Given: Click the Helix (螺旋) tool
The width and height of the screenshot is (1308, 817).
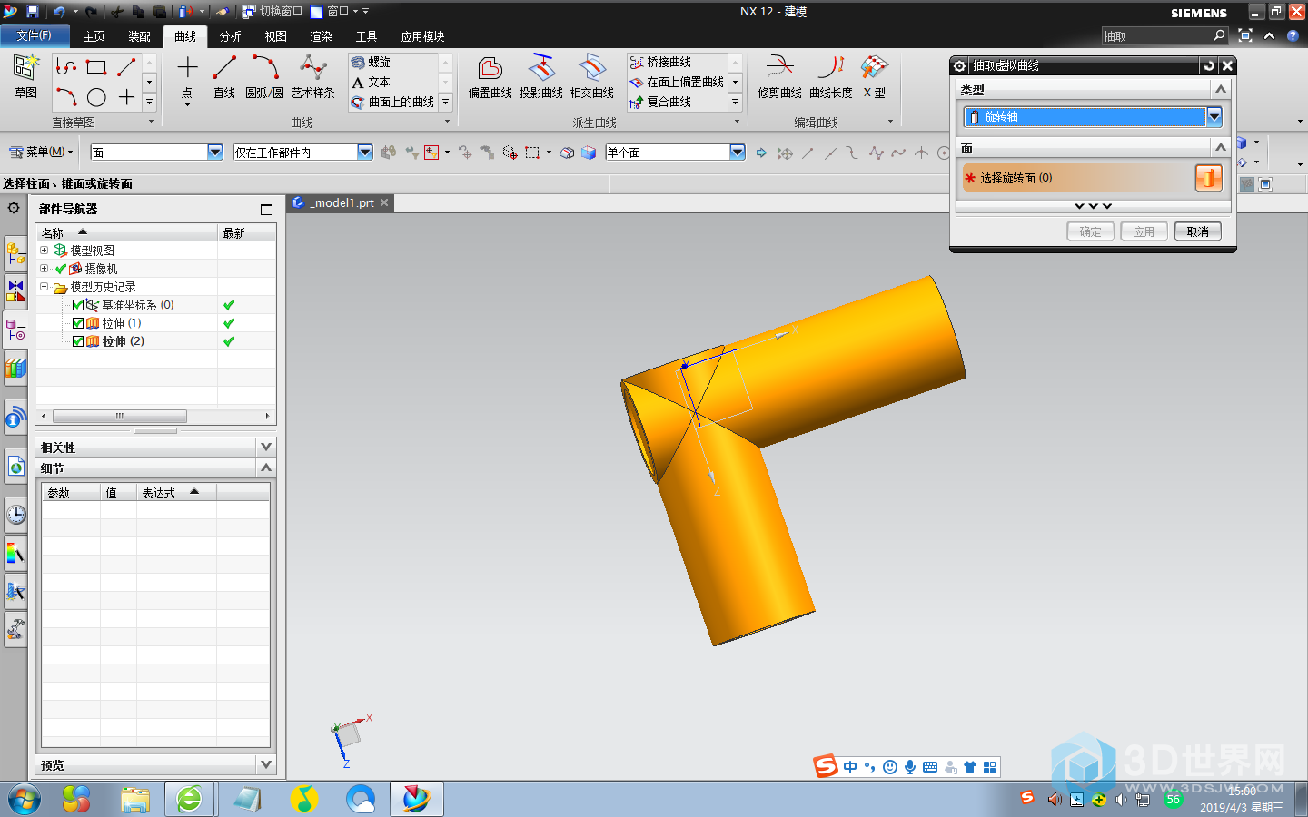Looking at the screenshot, I should click(x=372, y=62).
